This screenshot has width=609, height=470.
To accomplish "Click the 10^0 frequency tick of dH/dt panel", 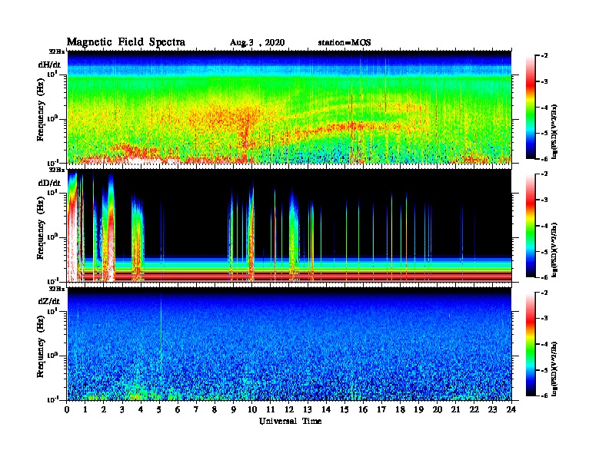I will (x=52, y=118).
